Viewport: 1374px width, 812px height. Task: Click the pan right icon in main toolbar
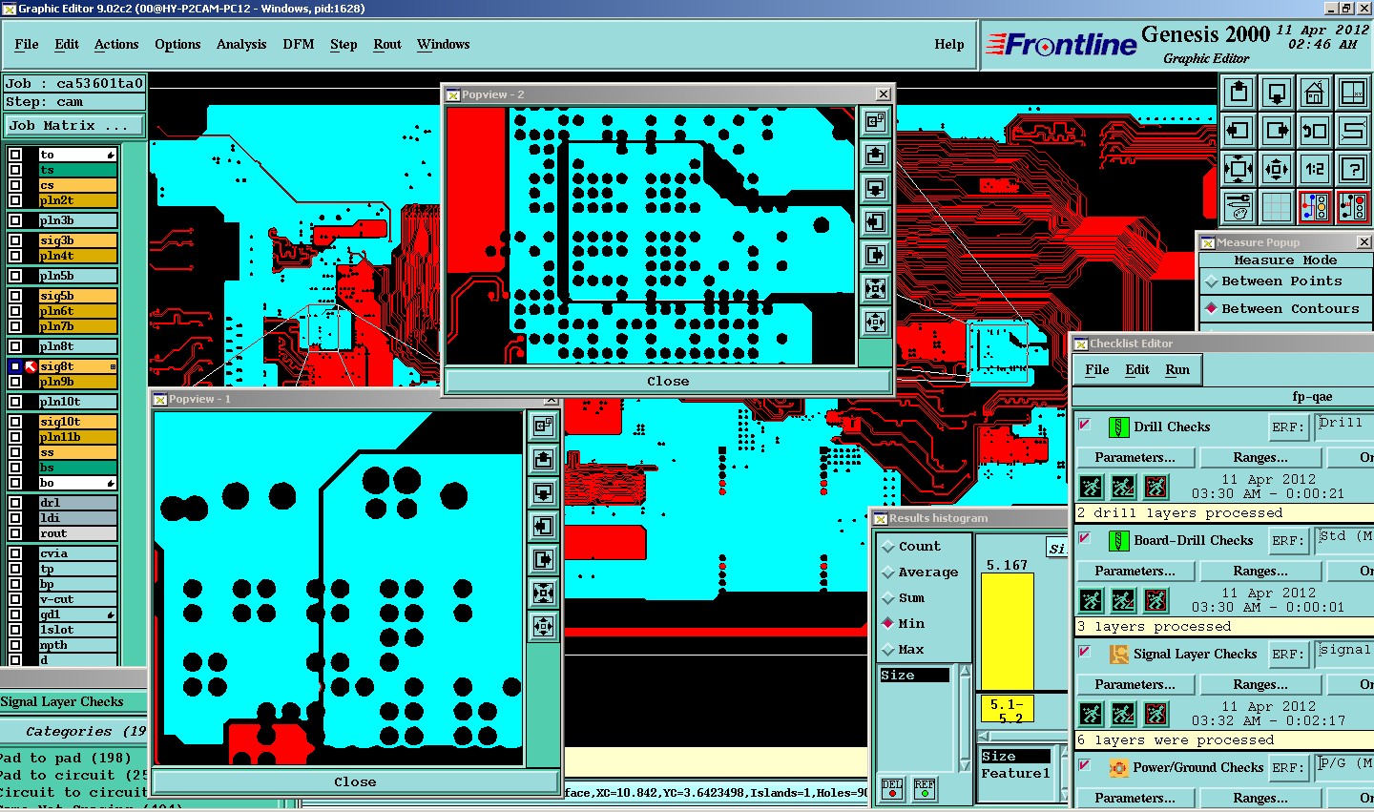tap(1277, 131)
